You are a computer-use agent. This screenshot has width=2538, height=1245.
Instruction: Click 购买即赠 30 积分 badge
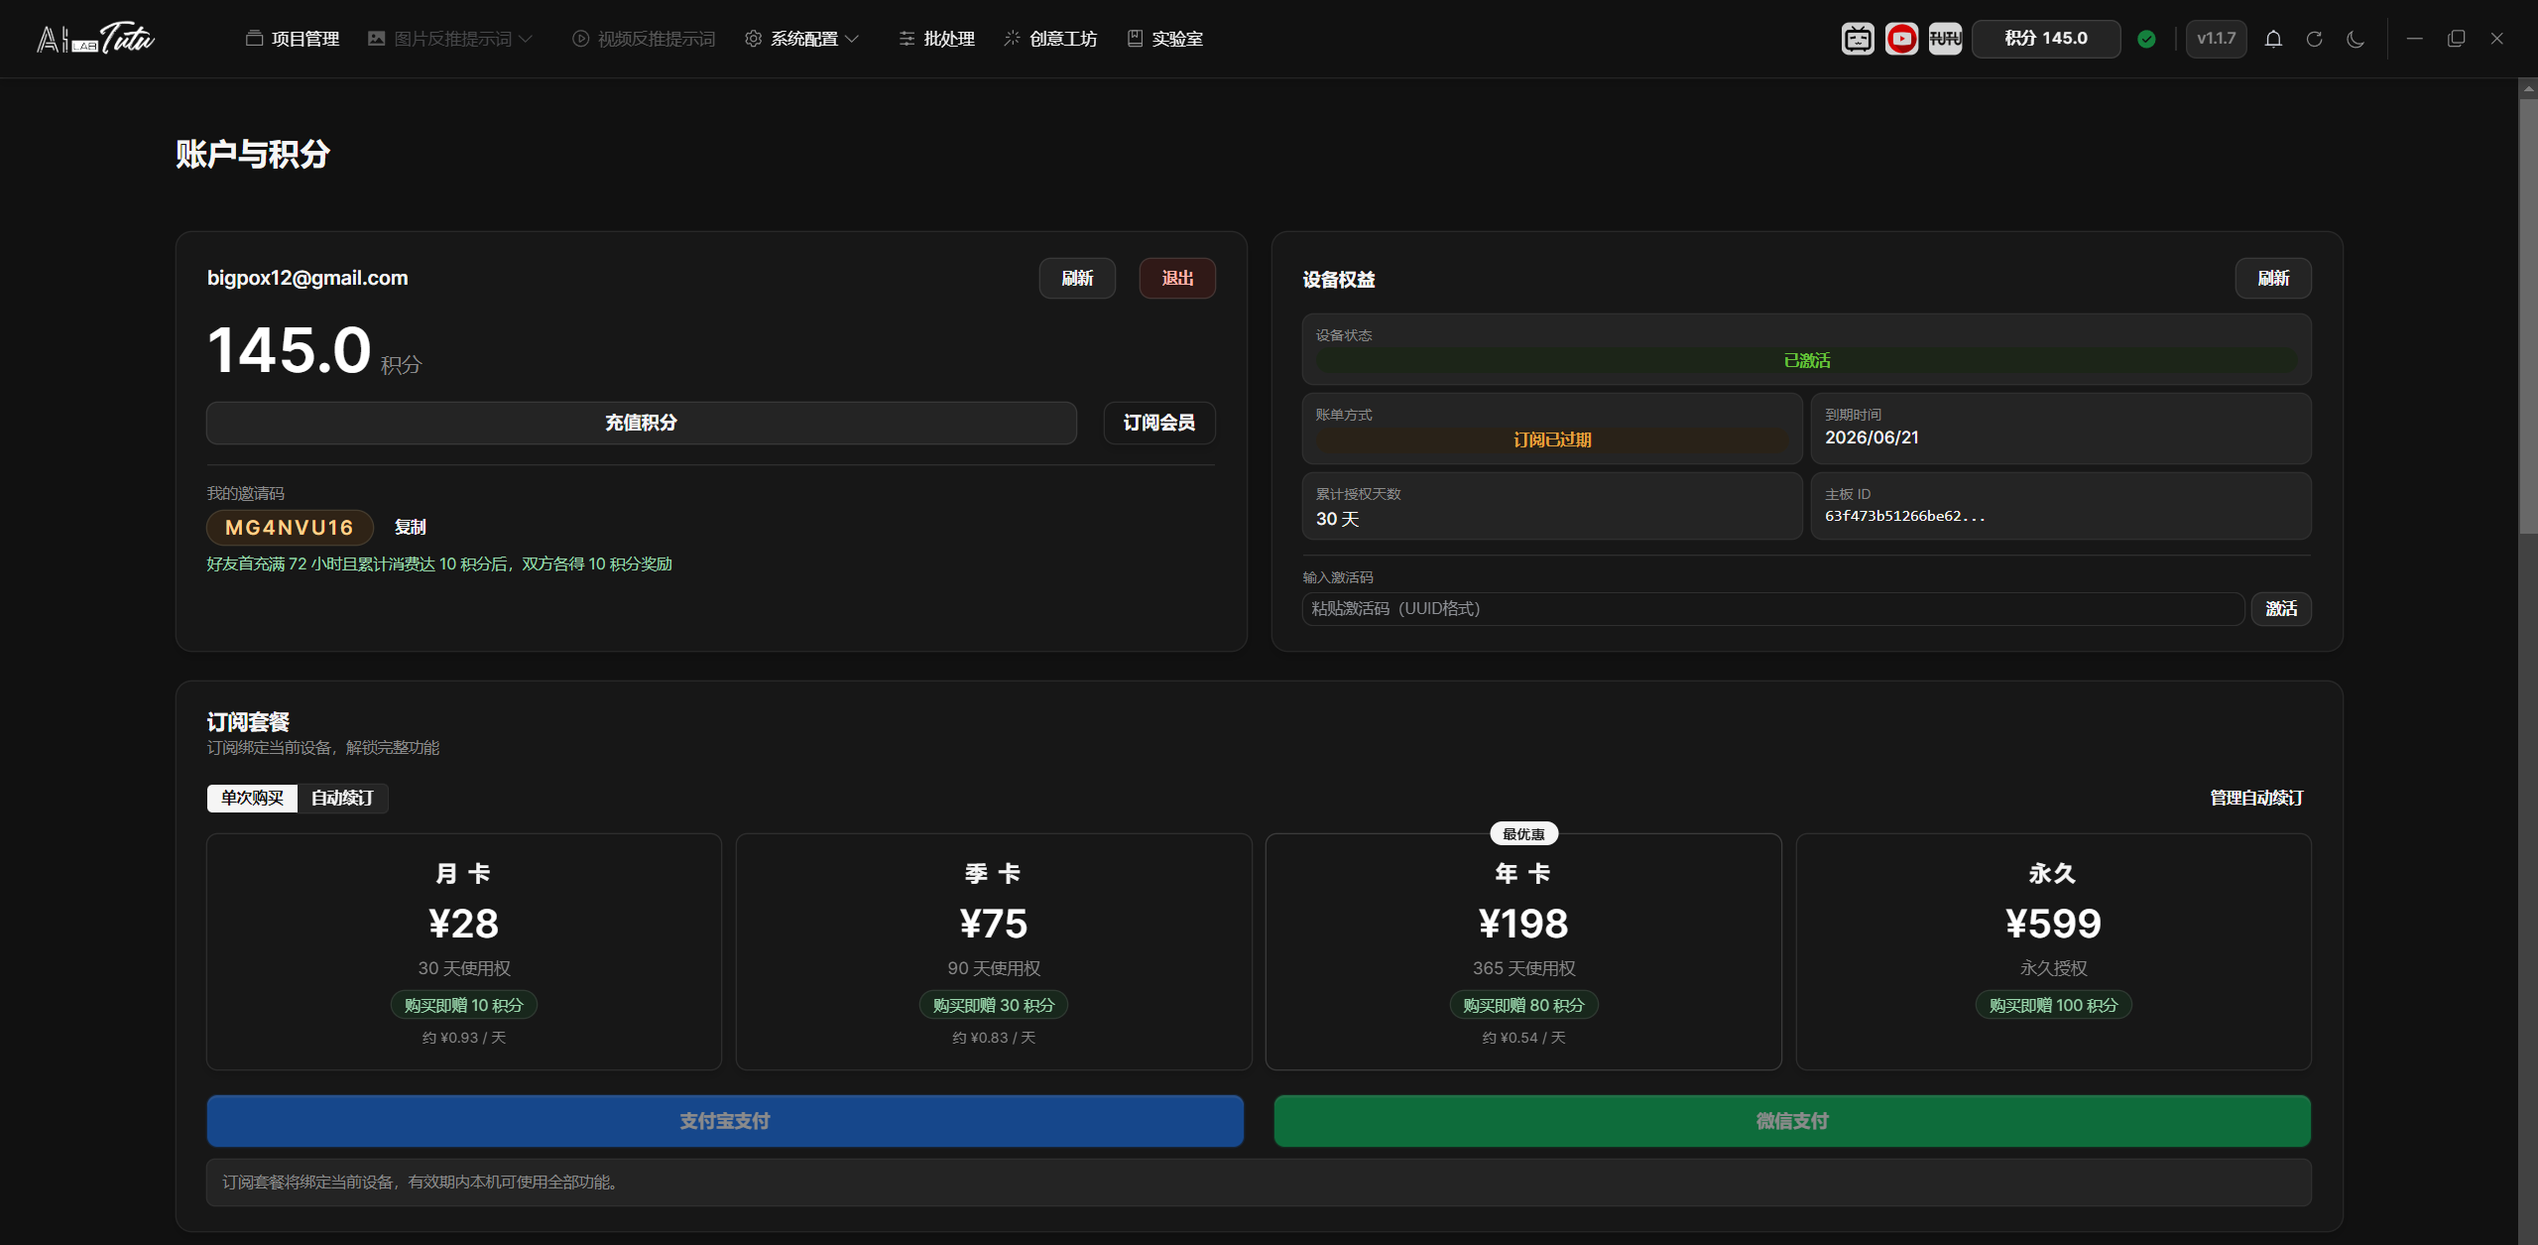pyautogui.click(x=994, y=1006)
